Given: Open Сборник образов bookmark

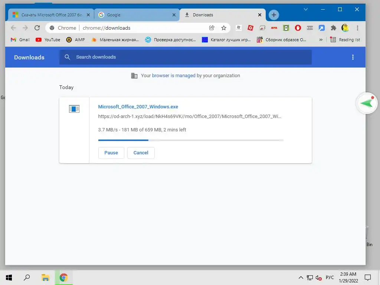Looking at the screenshot, I should (x=282, y=40).
